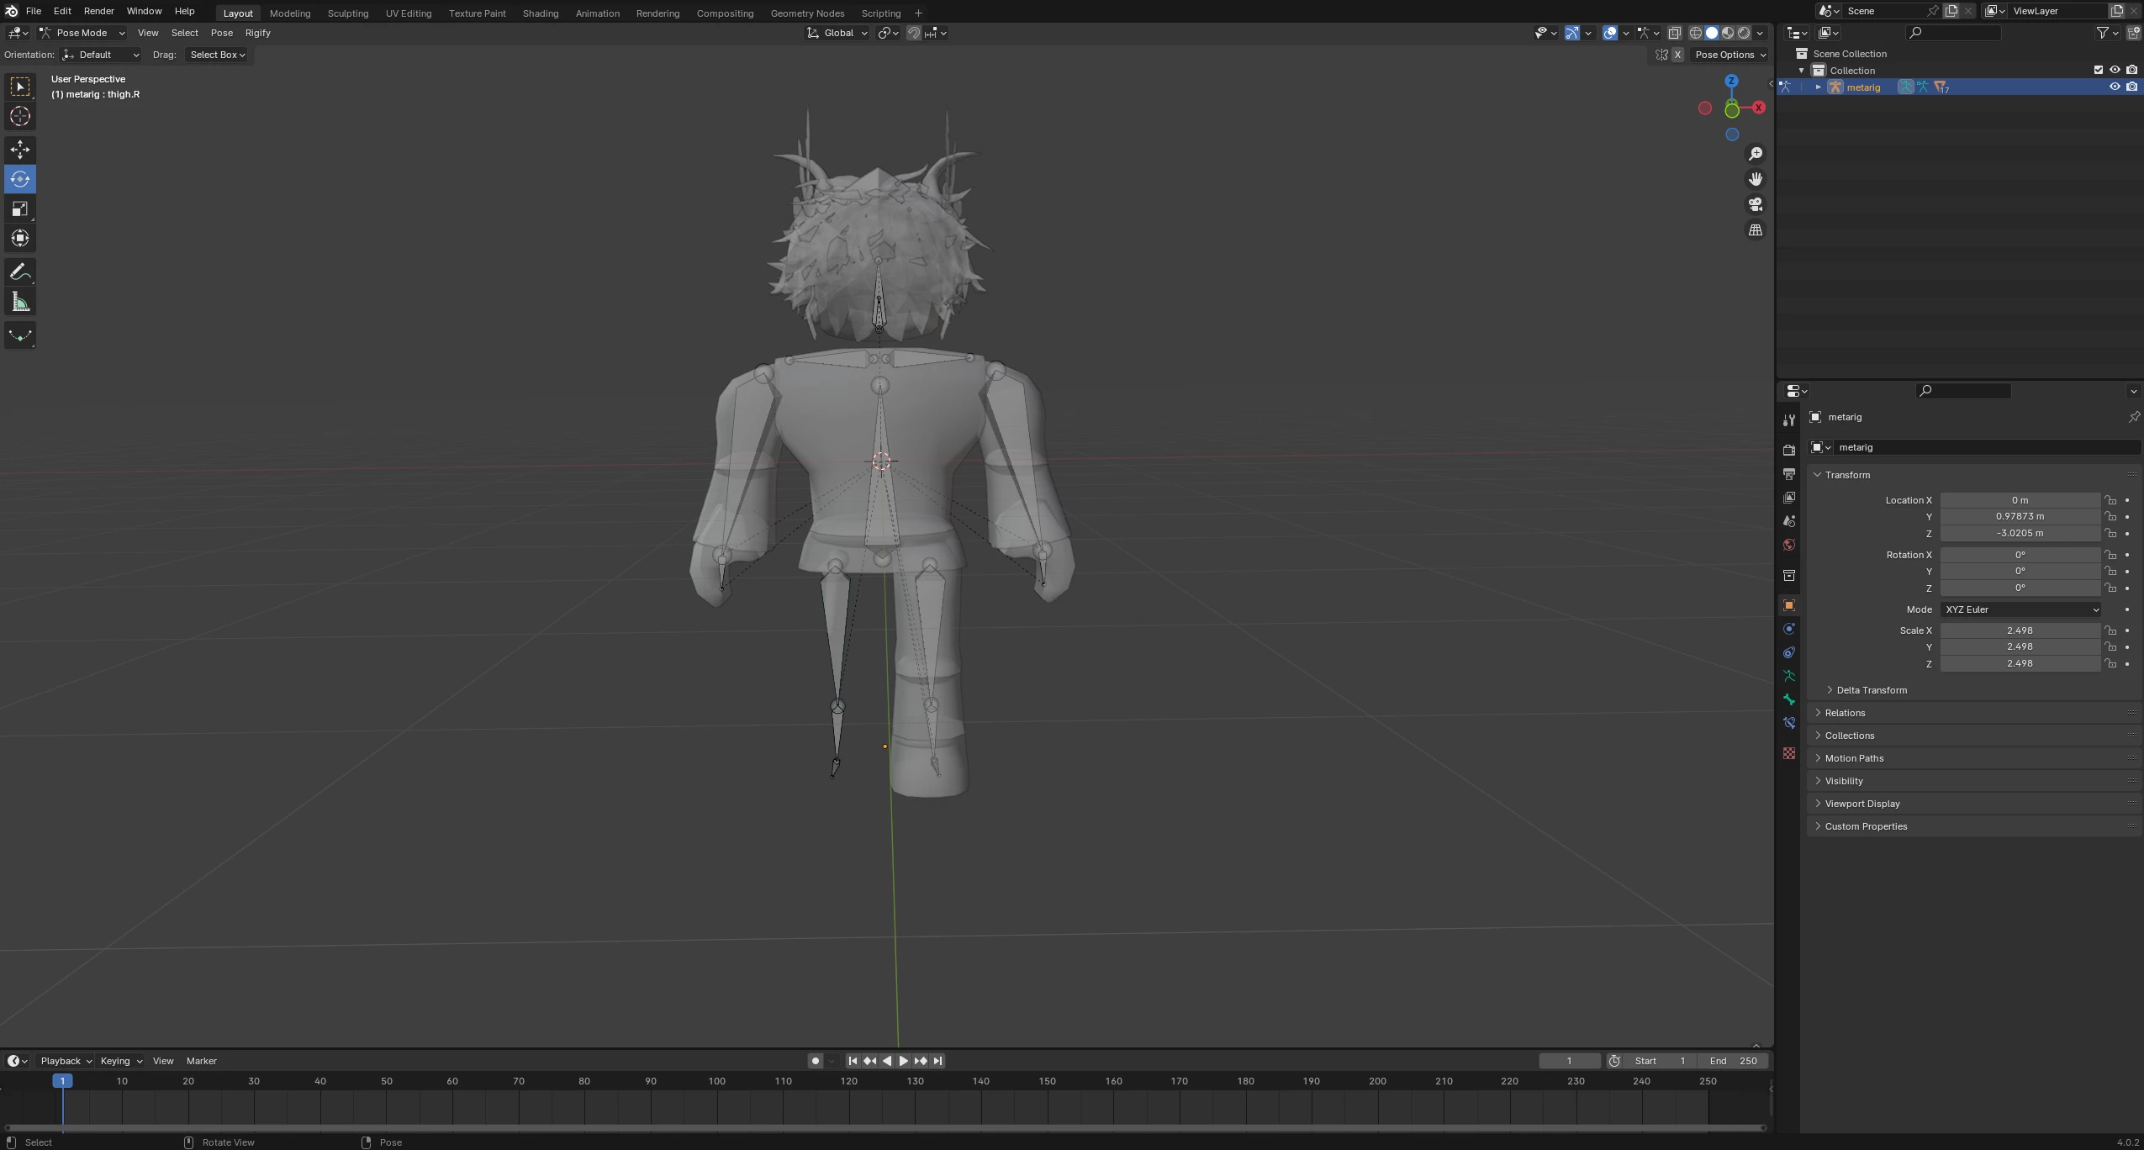The image size is (2144, 1150).
Task: Expand the Relations panel
Action: pyautogui.click(x=1845, y=713)
